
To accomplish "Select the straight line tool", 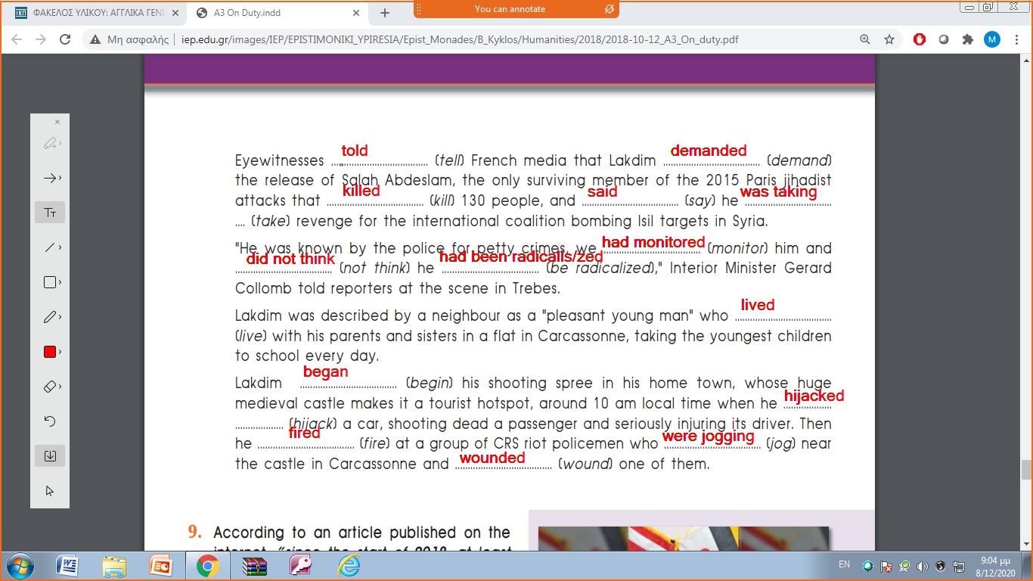I will [x=50, y=247].
